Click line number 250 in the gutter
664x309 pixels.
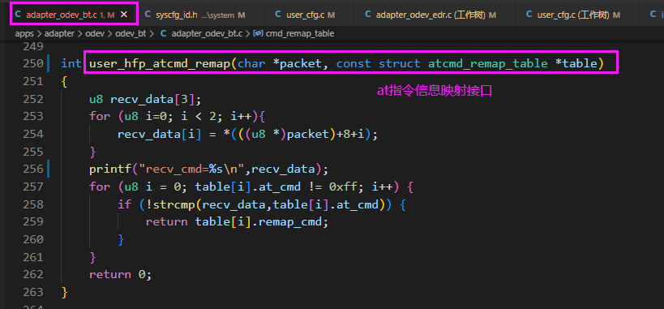32,63
